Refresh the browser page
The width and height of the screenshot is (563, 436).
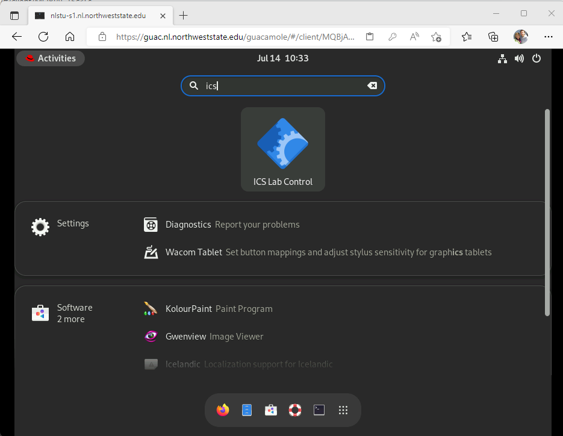[43, 37]
